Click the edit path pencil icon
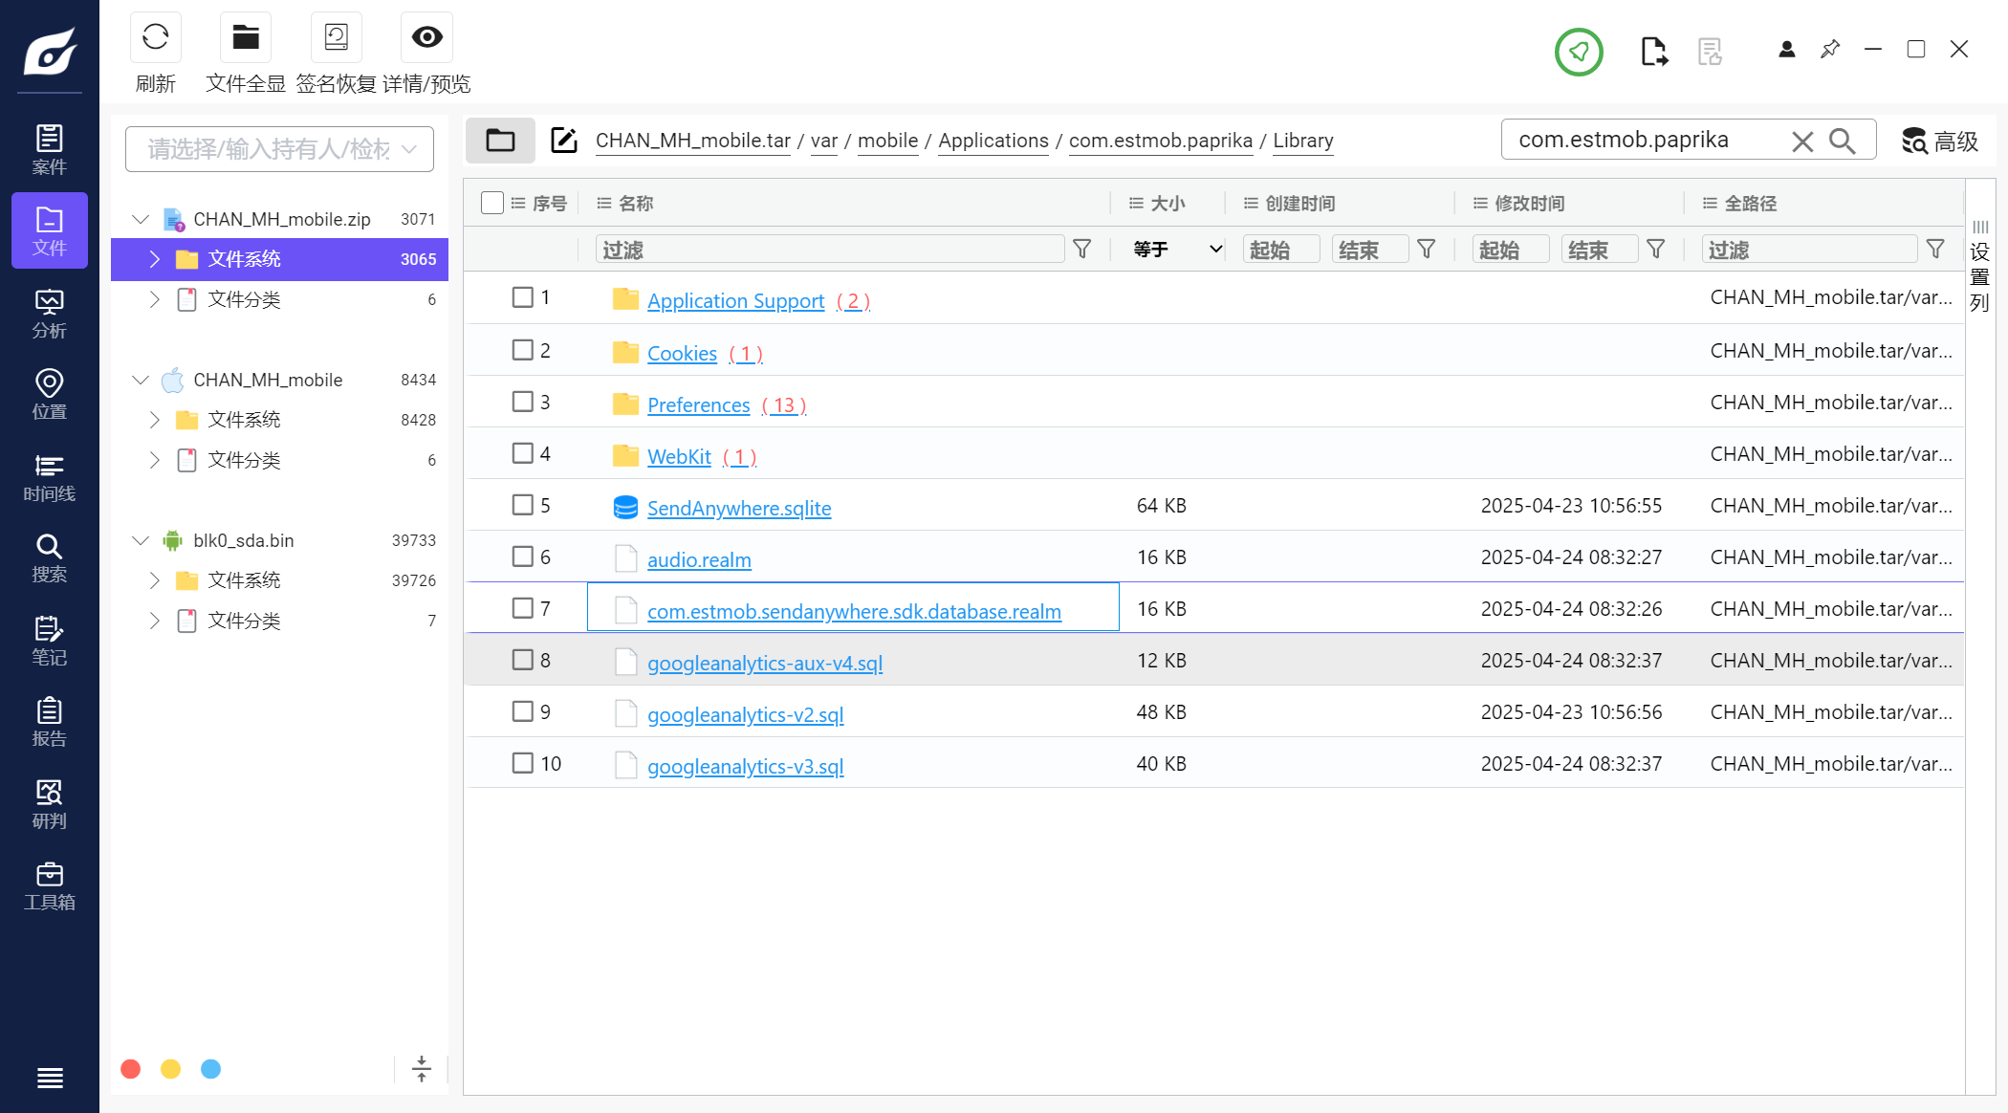Viewport: 2008px width, 1113px height. tap(564, 141)
